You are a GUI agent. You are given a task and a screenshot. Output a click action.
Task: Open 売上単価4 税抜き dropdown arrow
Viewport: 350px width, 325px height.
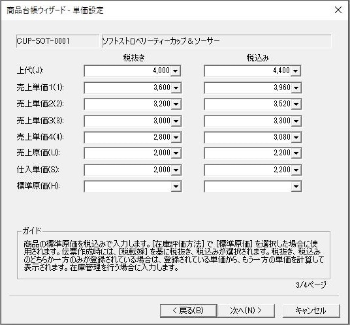176,138
